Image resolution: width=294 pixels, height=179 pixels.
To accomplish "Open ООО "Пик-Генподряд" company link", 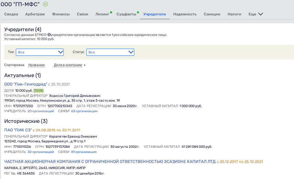I will coord(26,84).
